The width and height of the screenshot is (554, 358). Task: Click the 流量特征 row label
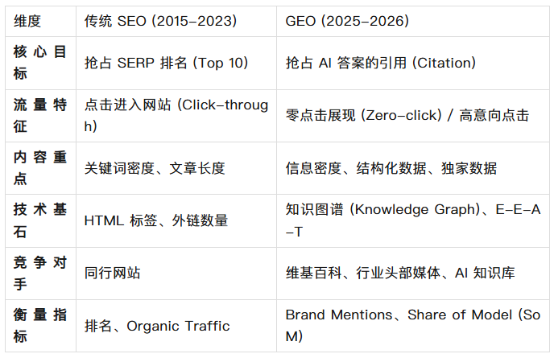click(39, 115)
